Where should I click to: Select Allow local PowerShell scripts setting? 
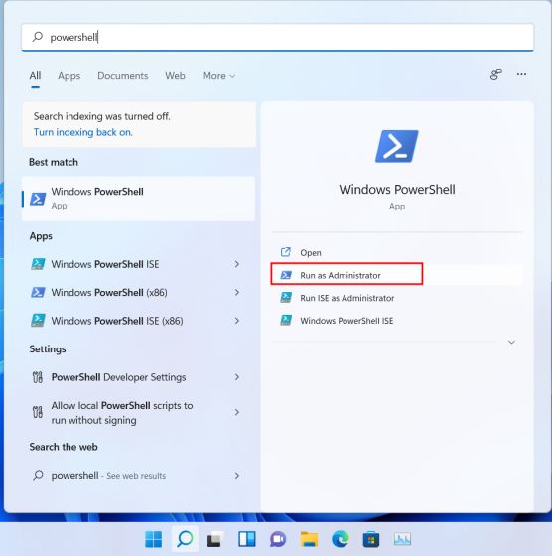(139, 412)
